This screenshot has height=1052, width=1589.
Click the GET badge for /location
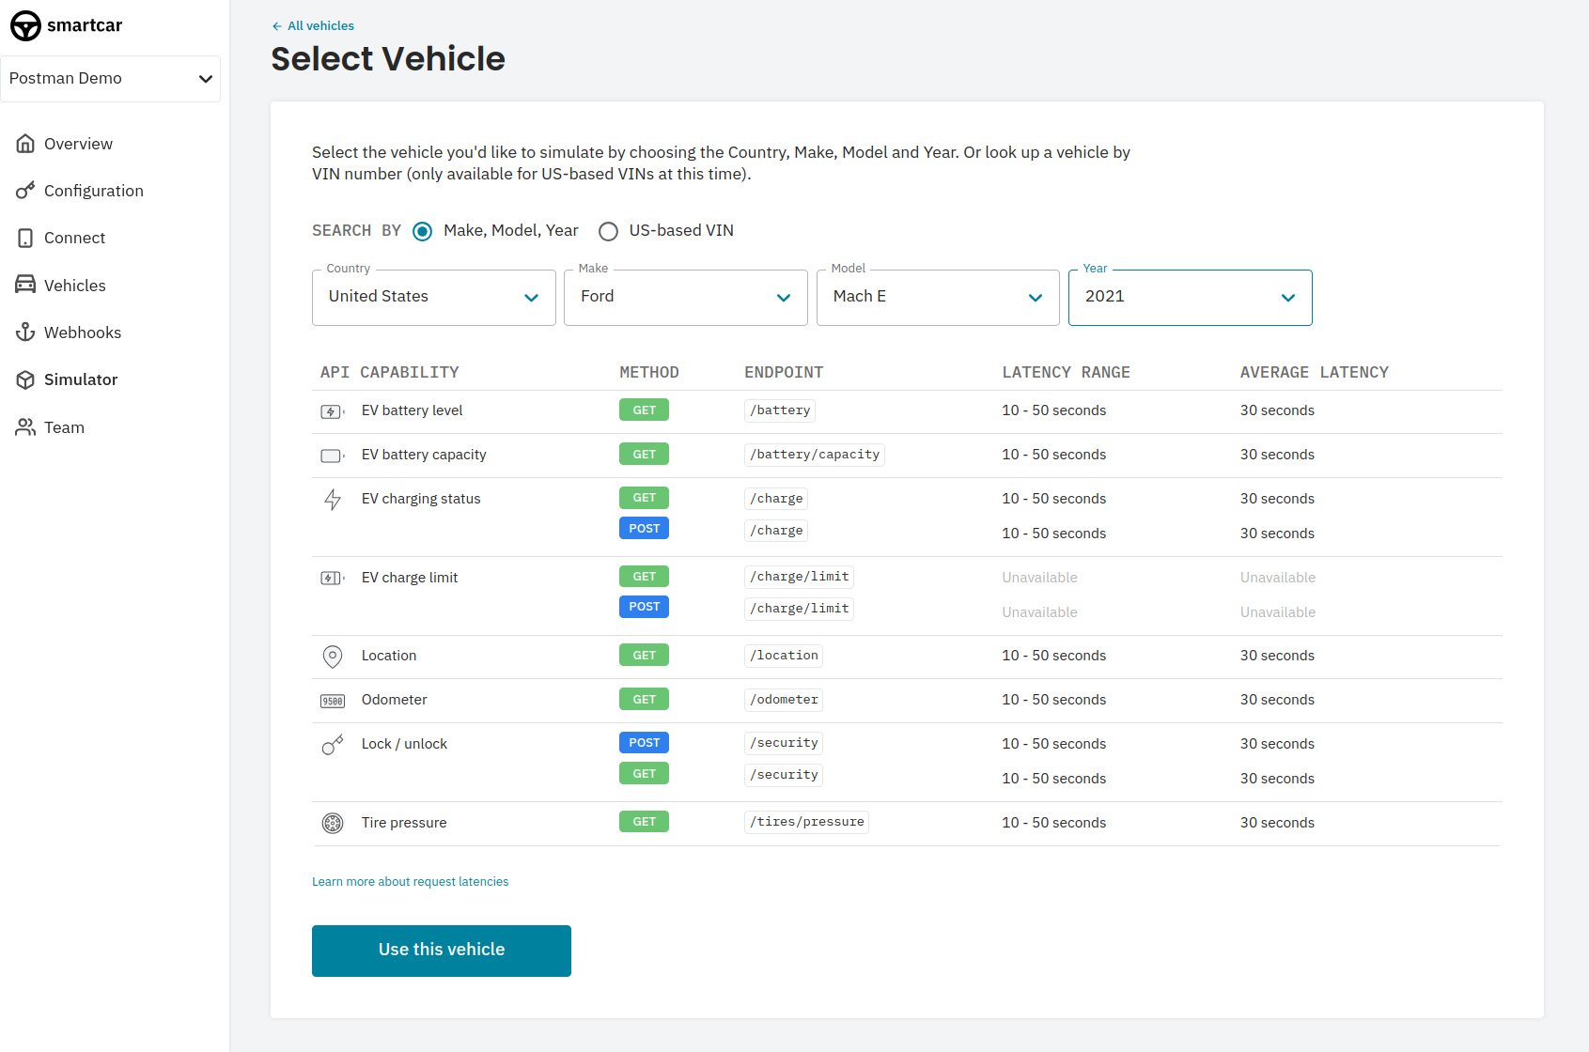point(644,655)
